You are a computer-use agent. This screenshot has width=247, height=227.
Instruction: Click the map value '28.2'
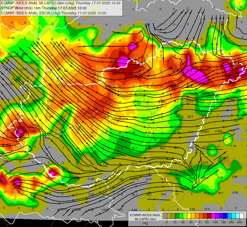click(106, 117)
